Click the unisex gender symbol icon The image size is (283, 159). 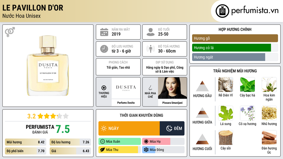10,32
